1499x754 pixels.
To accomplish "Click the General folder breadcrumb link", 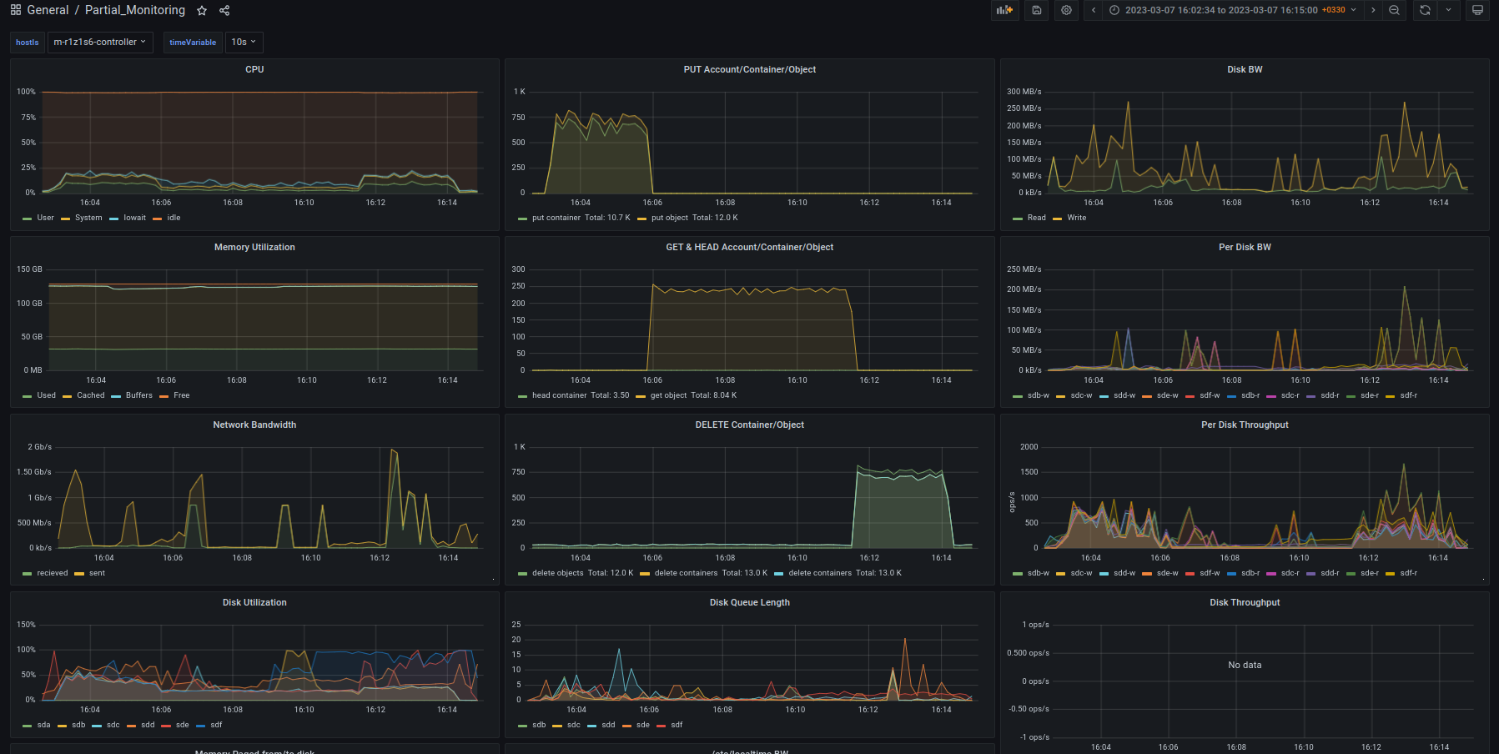I will point(48,10).
